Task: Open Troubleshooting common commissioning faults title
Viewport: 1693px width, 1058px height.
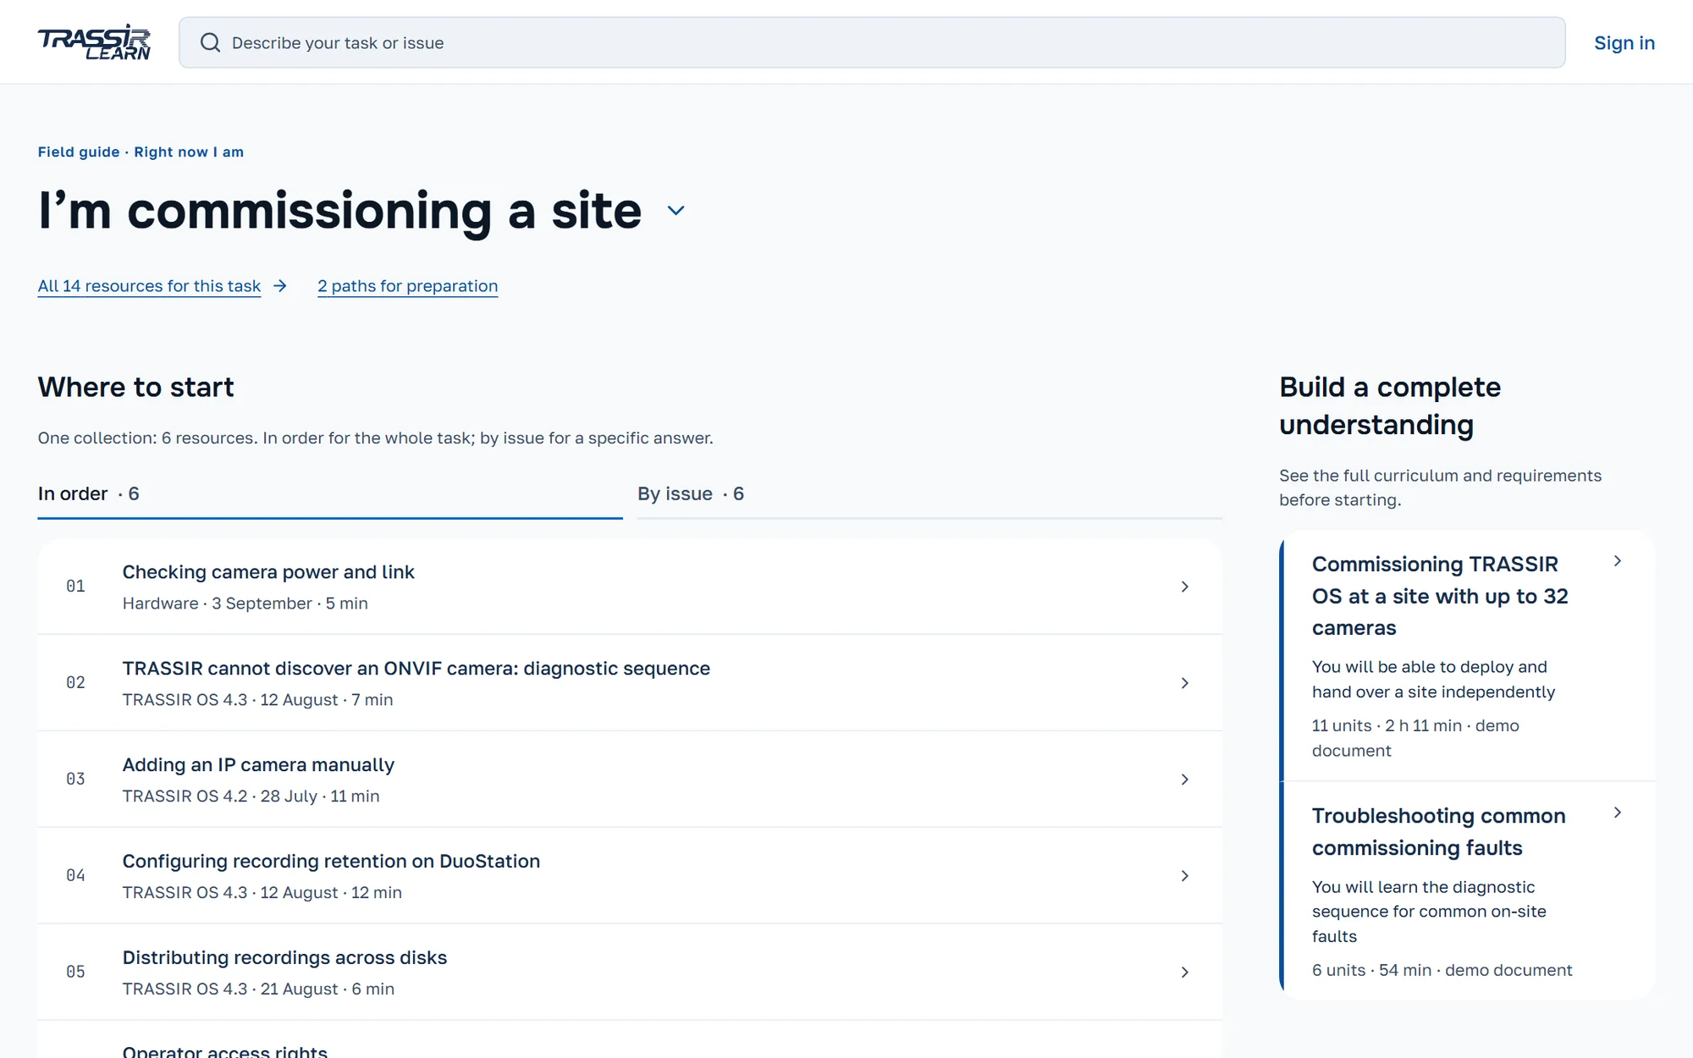Action: point(1439,831)
